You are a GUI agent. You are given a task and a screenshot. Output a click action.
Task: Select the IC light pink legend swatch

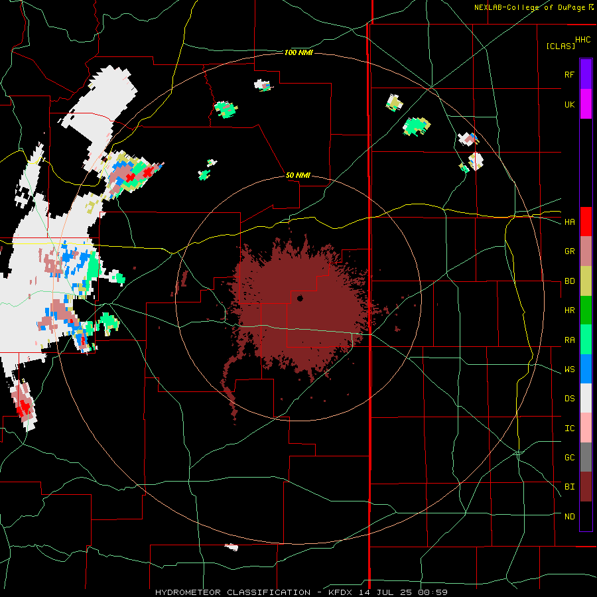(x=586, y=428)
